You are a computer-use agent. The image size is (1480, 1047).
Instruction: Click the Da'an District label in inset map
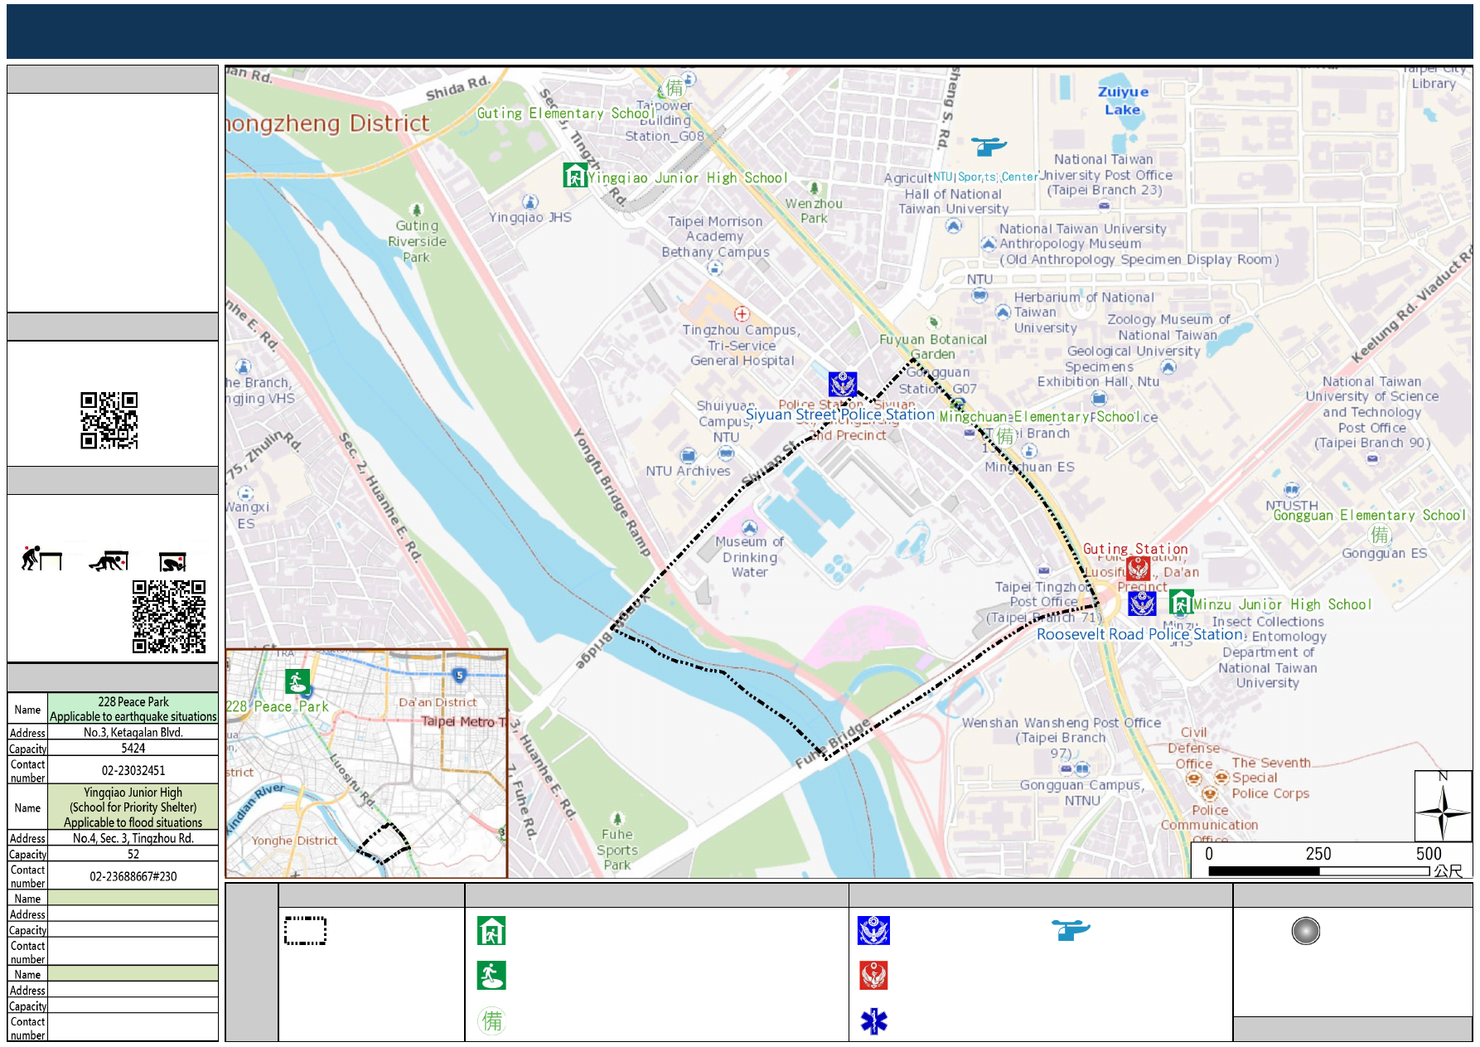438,702
